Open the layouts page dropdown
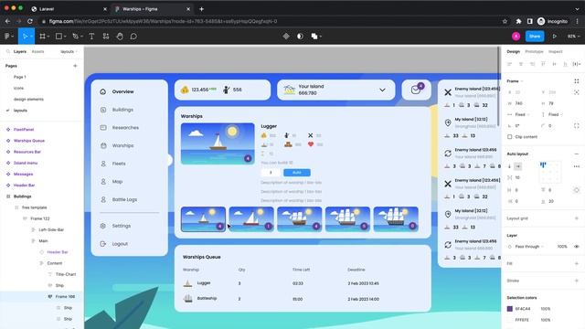 point(69,51)
